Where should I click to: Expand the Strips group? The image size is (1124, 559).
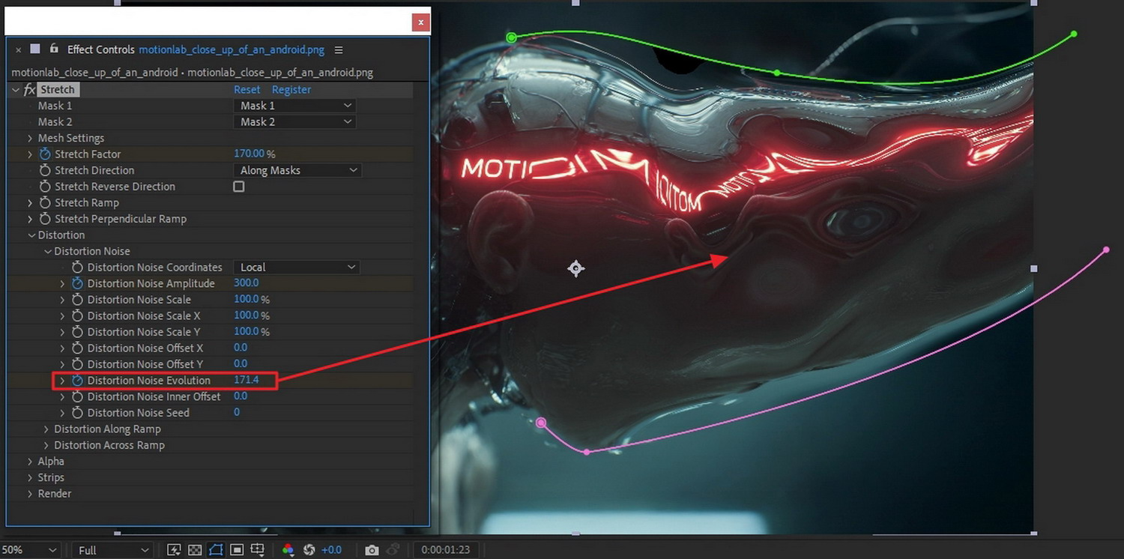coord(31,477)
